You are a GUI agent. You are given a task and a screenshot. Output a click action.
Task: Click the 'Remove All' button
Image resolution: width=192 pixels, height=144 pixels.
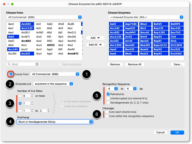tap(135, 64)
